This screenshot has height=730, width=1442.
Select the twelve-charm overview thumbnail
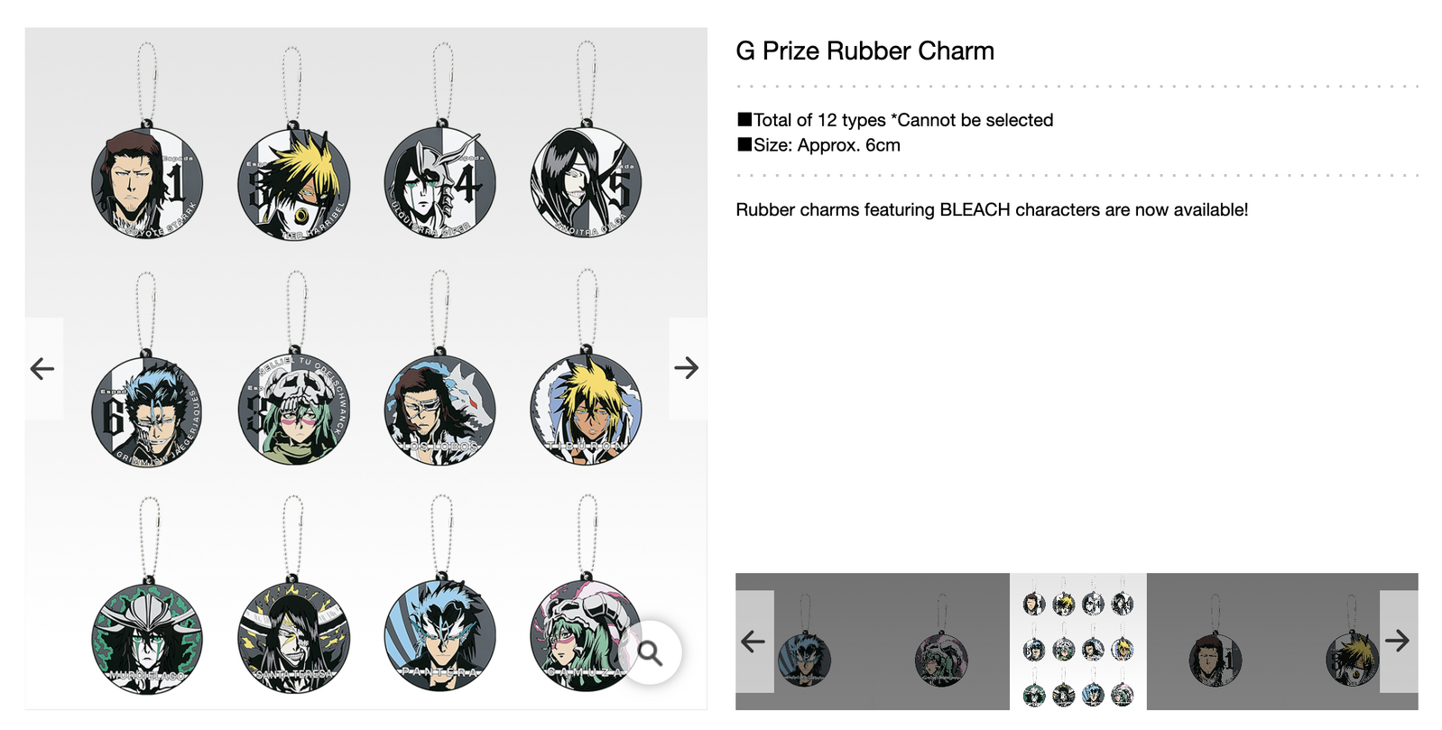tap(1077, 642)
